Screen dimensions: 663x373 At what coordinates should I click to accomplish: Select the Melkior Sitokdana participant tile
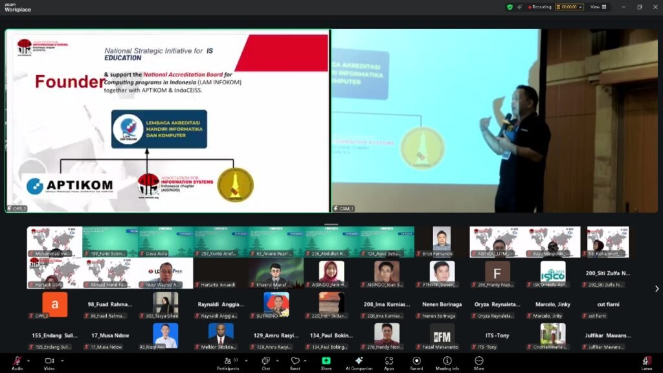[221, 336]
